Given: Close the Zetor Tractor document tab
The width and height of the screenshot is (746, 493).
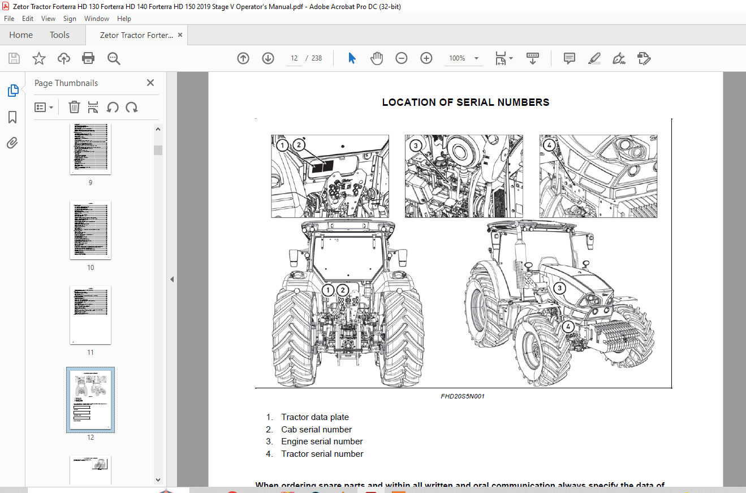Looking at the screenshot, I should coord(180,35).
